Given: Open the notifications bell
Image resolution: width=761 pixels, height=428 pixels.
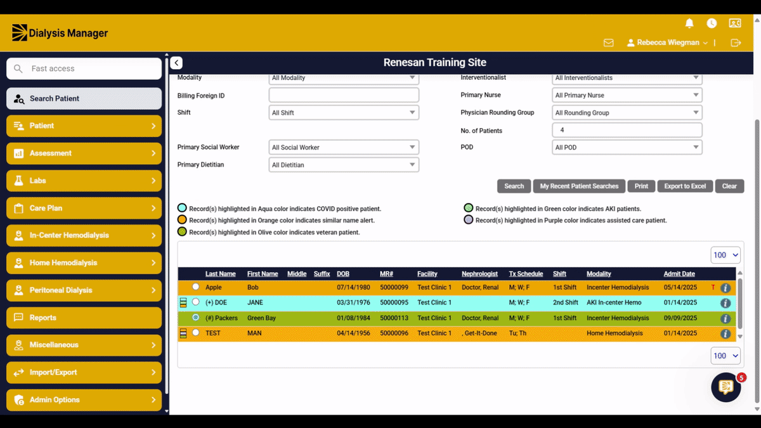Looking at the screenshot, I should pyautogui.click(x=689, y=23).
